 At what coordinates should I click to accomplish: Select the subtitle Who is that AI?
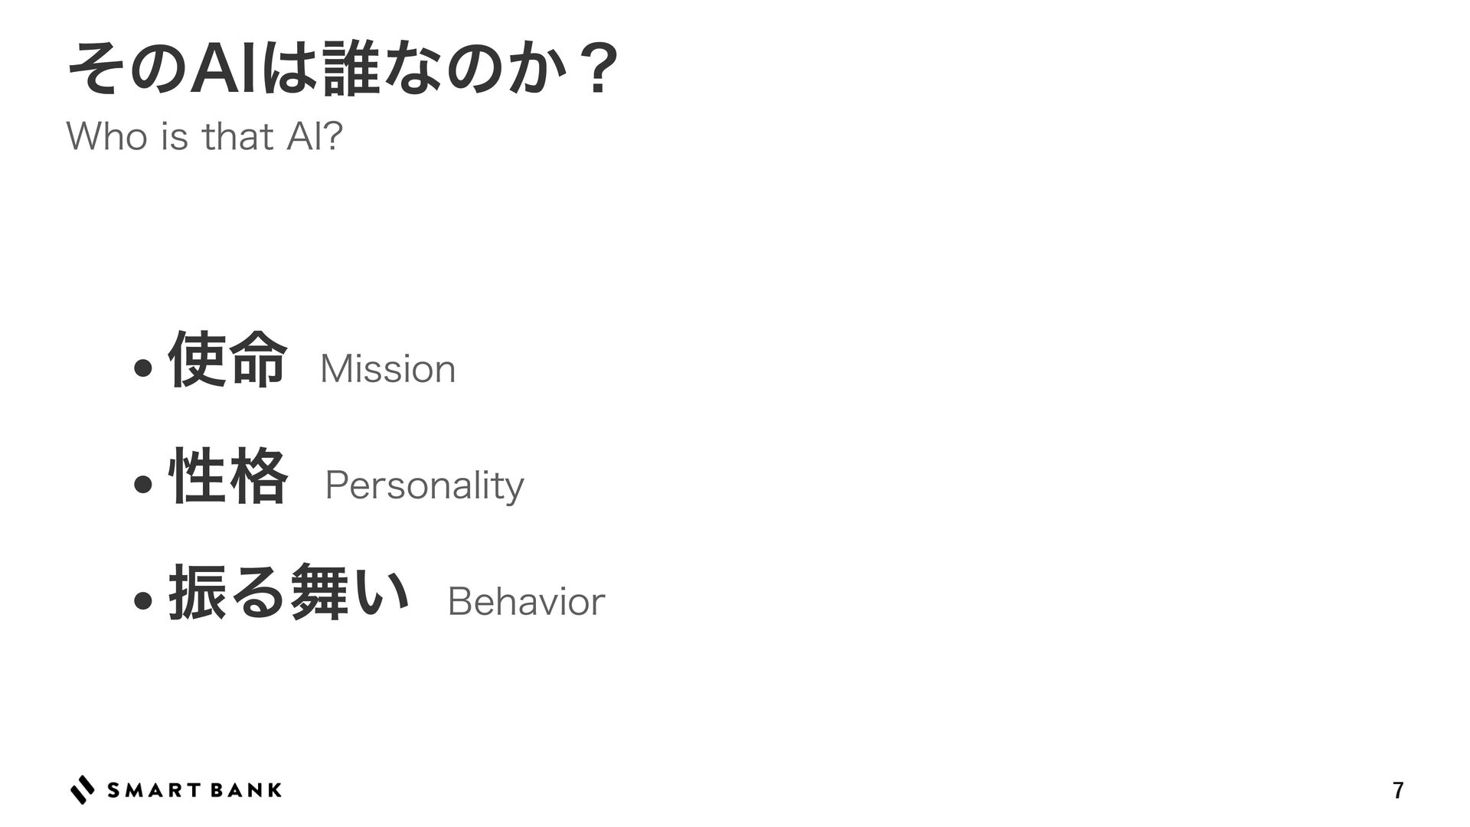(x=204, y=137)
